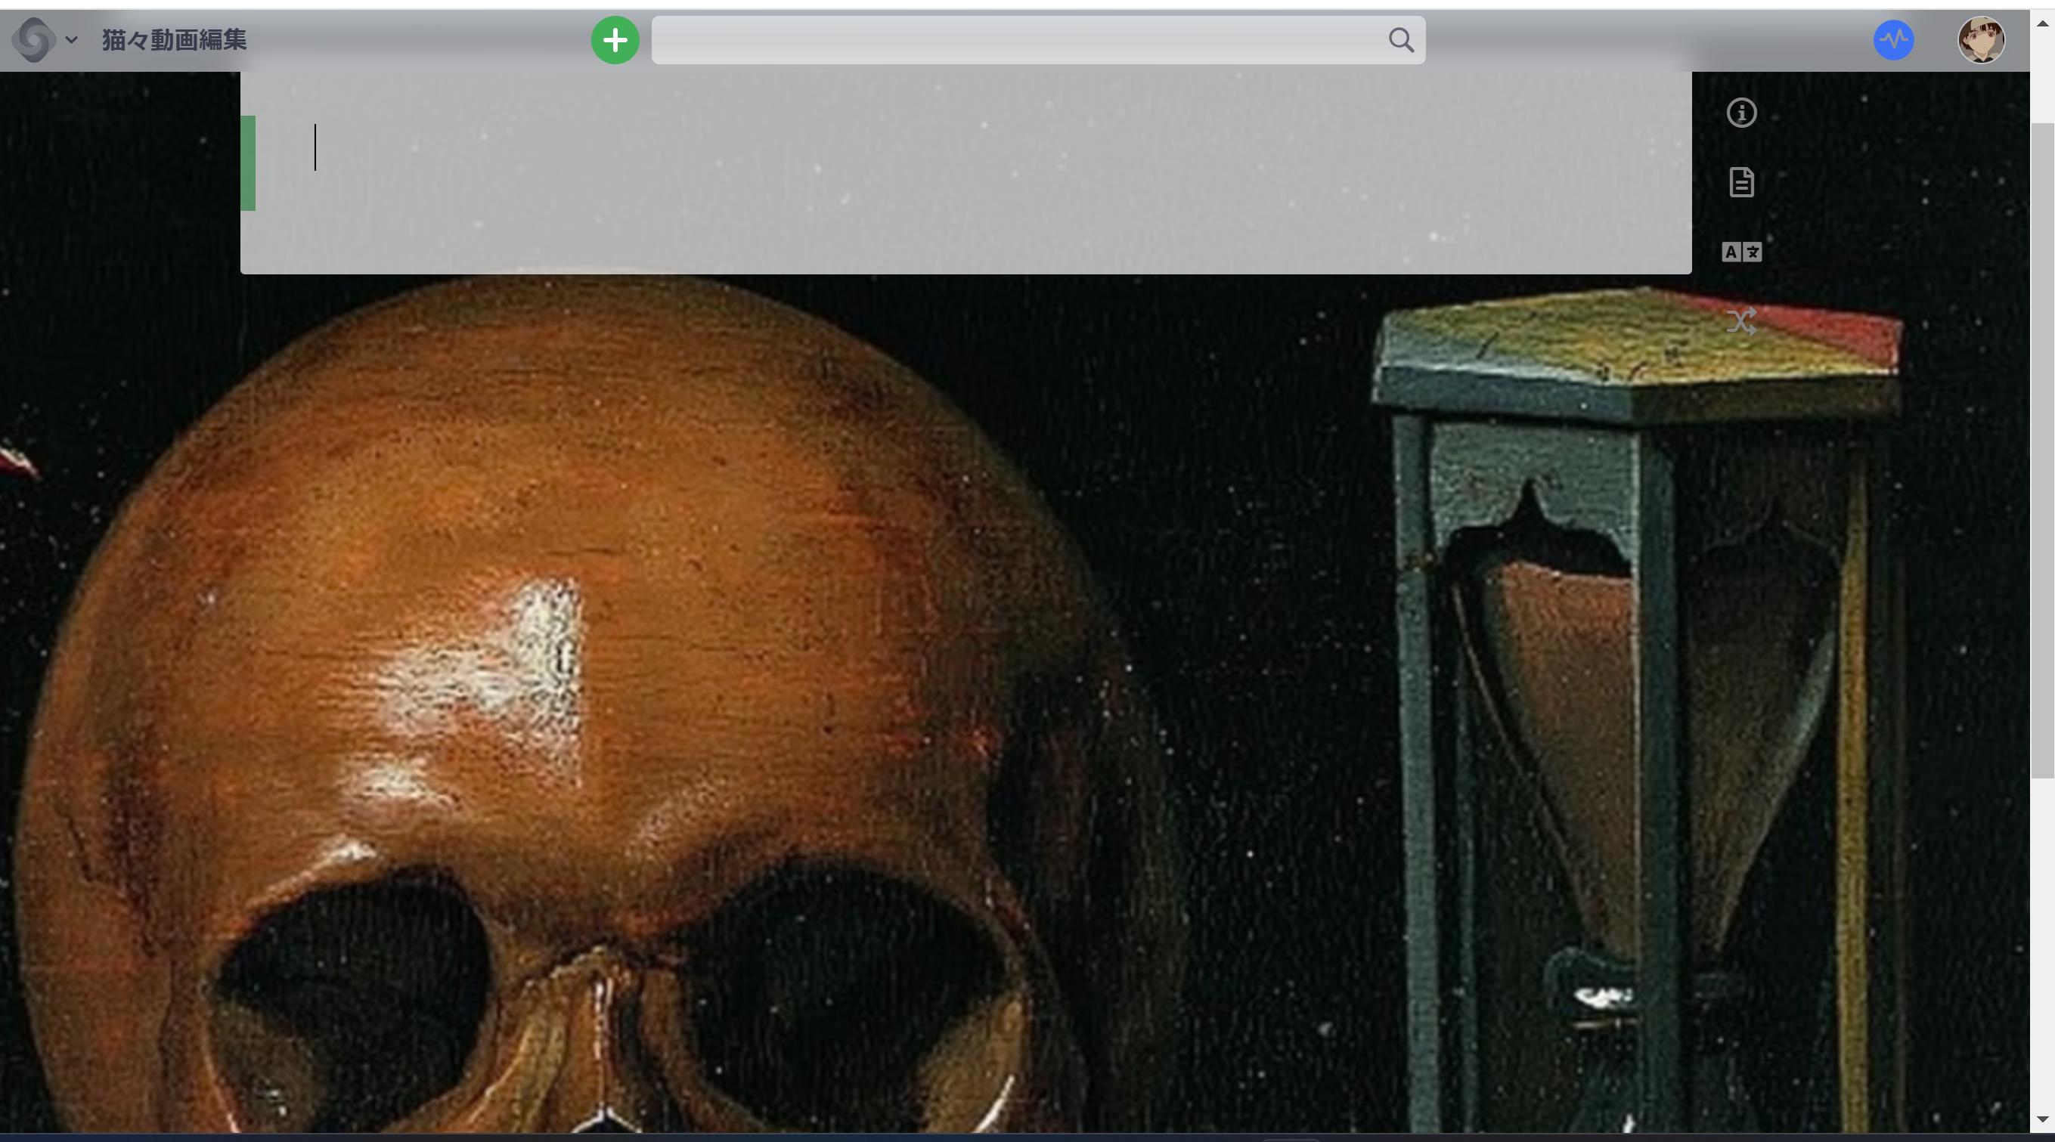This screenshot has width=2055, height=1142.
Task: Create a new page with green plus button
Action: pos(614,40)
